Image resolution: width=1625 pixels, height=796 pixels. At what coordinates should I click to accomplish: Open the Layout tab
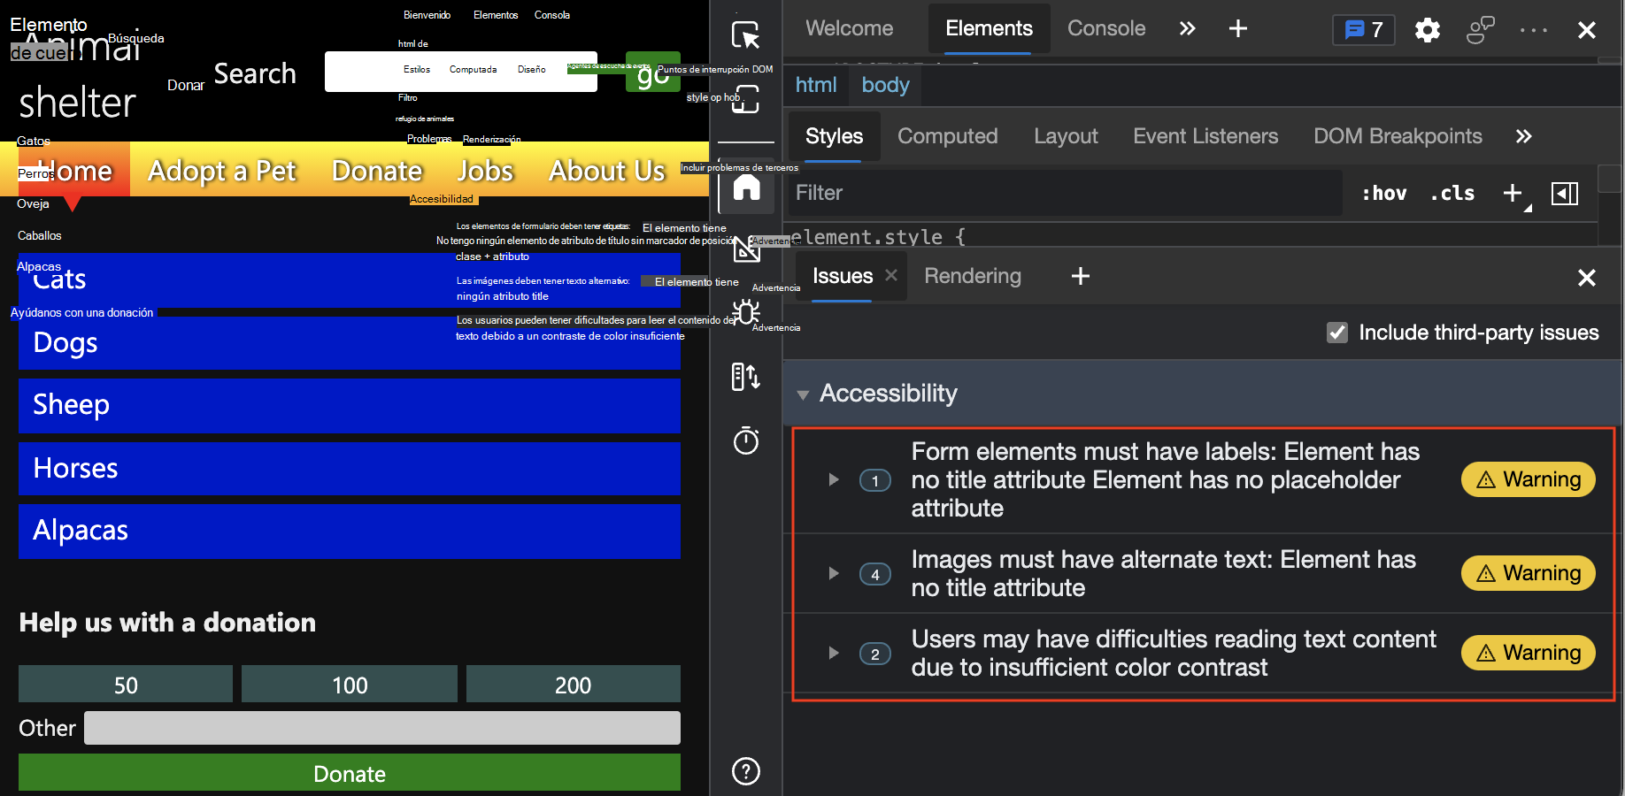point(1066,136)
